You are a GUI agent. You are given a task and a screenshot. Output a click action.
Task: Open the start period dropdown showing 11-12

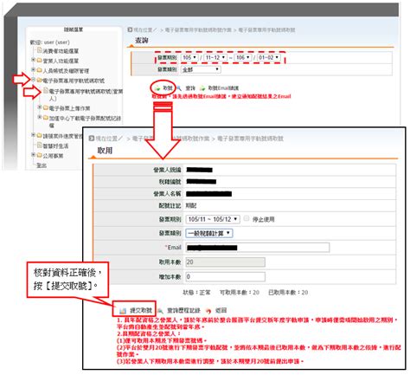[215, 57]
